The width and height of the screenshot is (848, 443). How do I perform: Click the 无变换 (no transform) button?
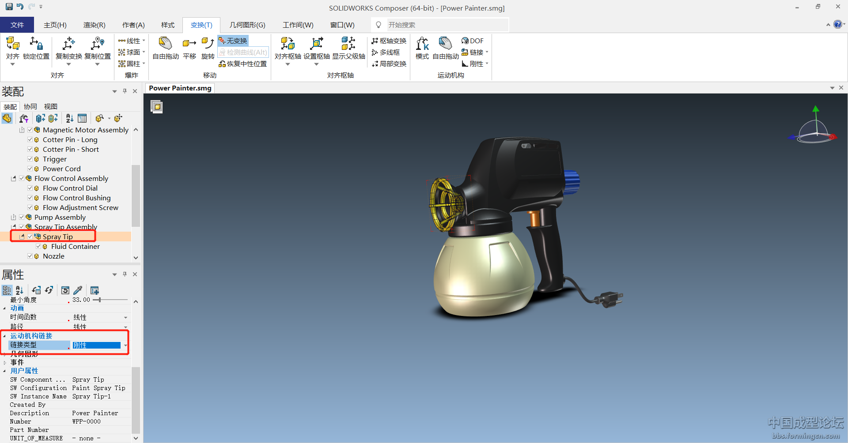pos(233,41)
